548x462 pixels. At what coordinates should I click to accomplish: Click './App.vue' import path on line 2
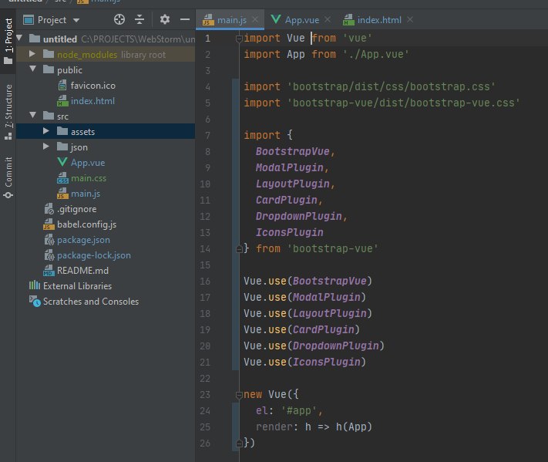[375, 54]
